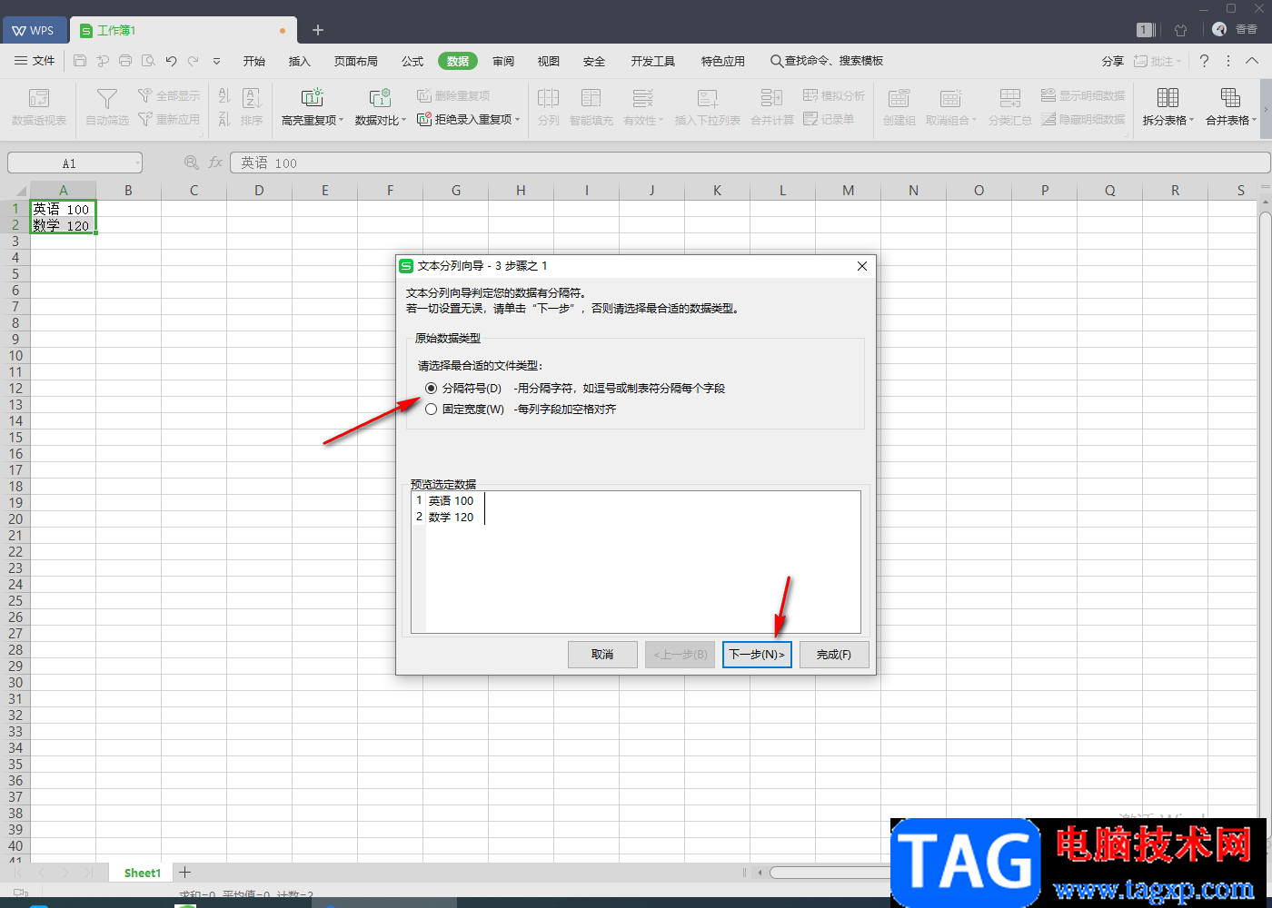The height and width of the screenshot is (908, 1272).
Task: Click 全部显示 in the ribbon
Action: pyautogui.click(x=168, y=95)
